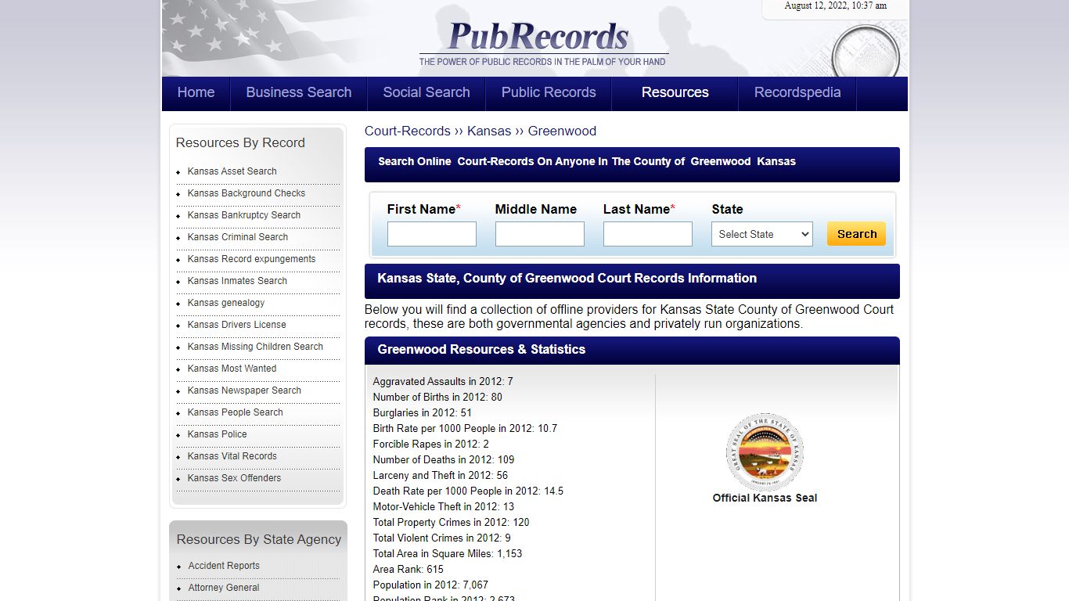Click 'Aggravated Assaults in 2012: 7' text
The image size is (1069, 601).
[x=443, y=382]
